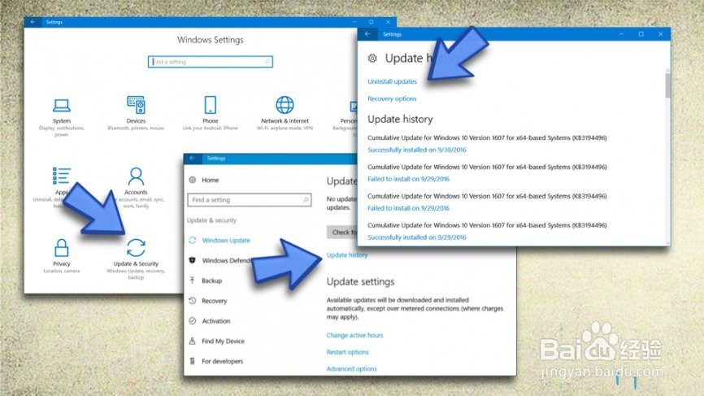Go back in the Update & security window
The height and width of the screenshot is (396, 704).
[x=192, y=158]
